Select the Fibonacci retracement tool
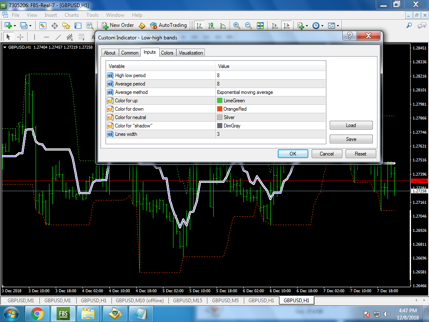Image resolution: width=429 pixels, height=322 pixels. pos(82,37)
